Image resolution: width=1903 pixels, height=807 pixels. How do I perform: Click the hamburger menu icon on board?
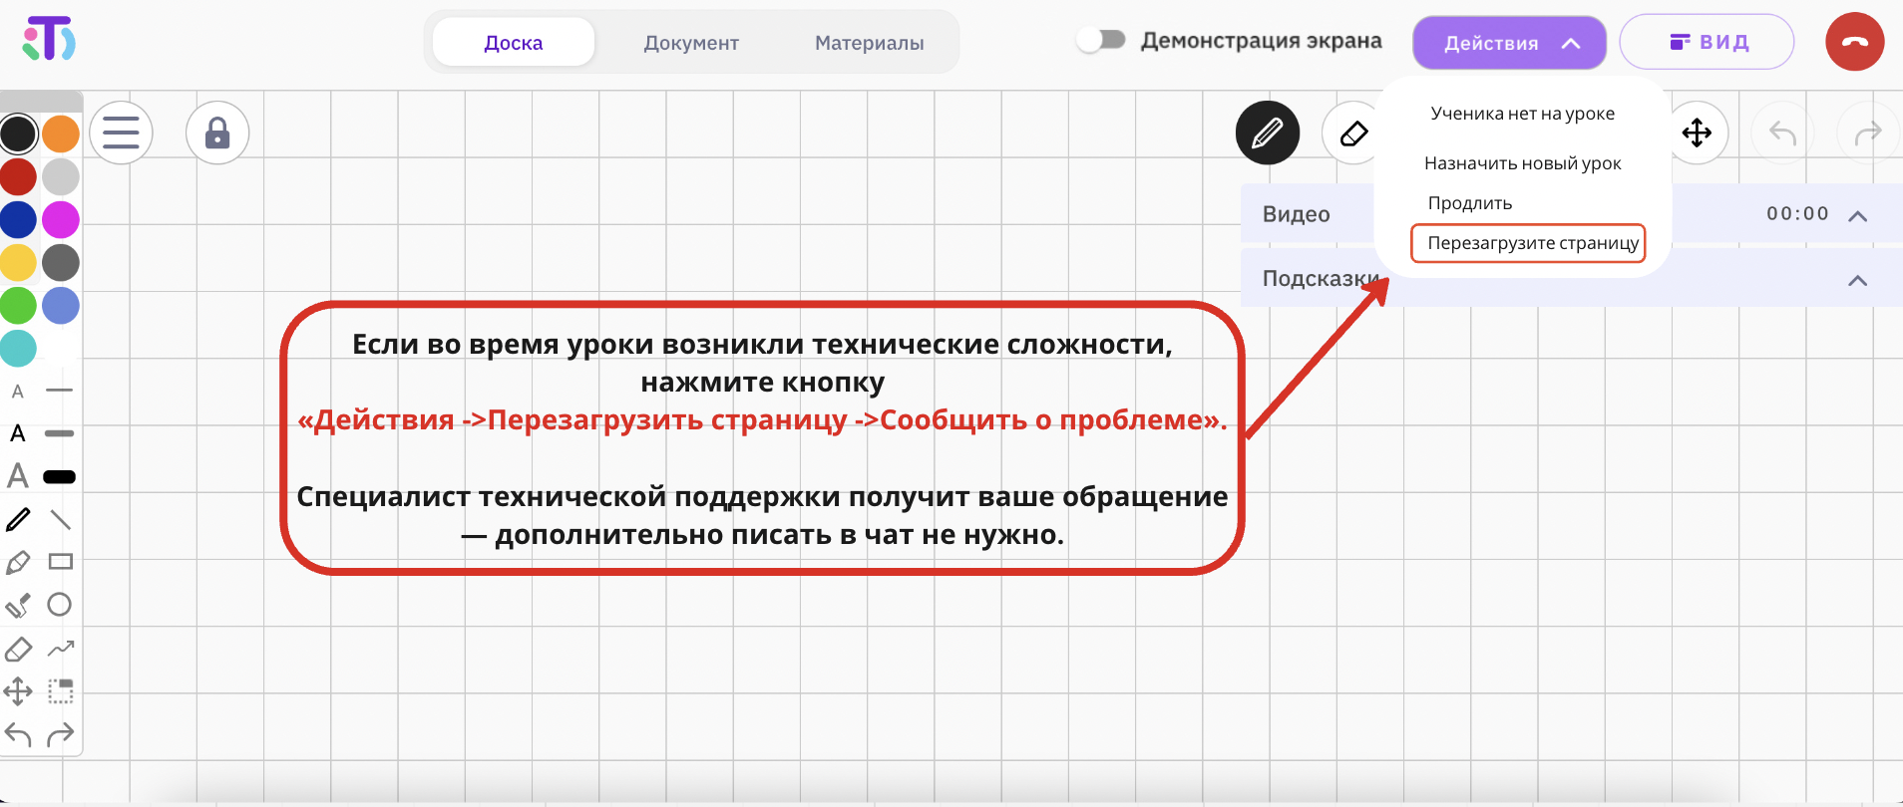(121, 133)
